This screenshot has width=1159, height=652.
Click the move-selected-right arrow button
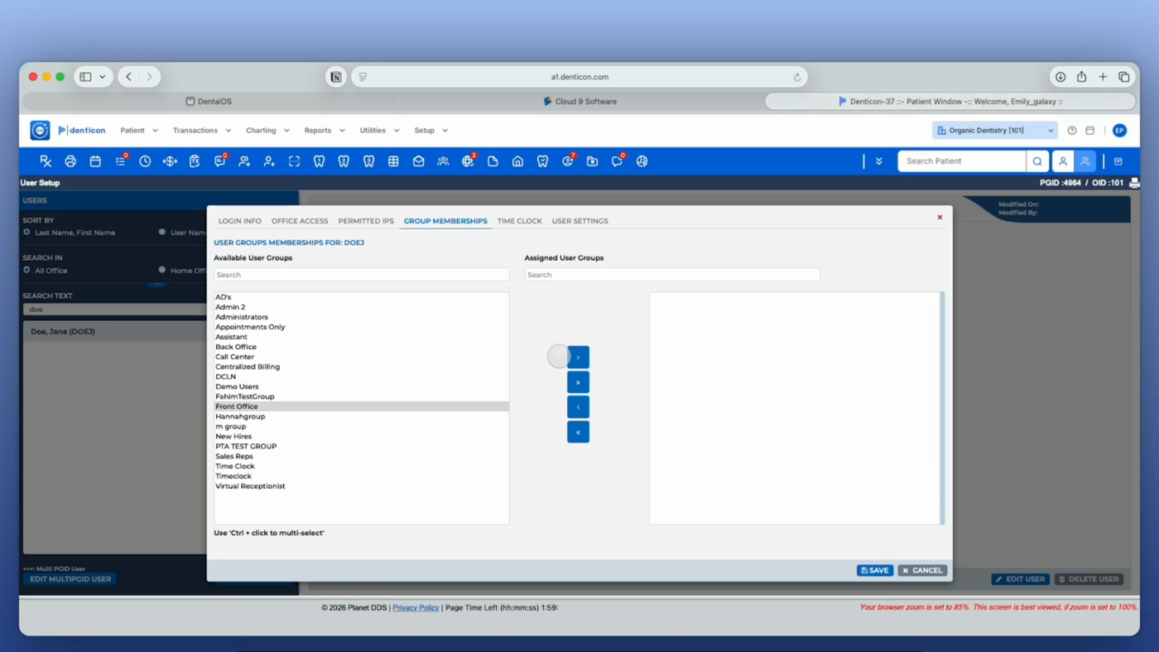coord(578,357)
